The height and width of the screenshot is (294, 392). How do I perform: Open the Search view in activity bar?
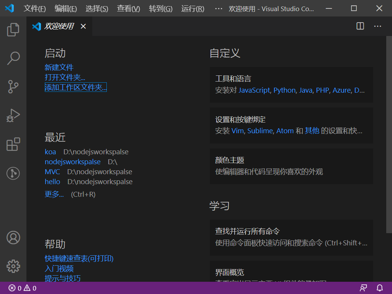13,58
